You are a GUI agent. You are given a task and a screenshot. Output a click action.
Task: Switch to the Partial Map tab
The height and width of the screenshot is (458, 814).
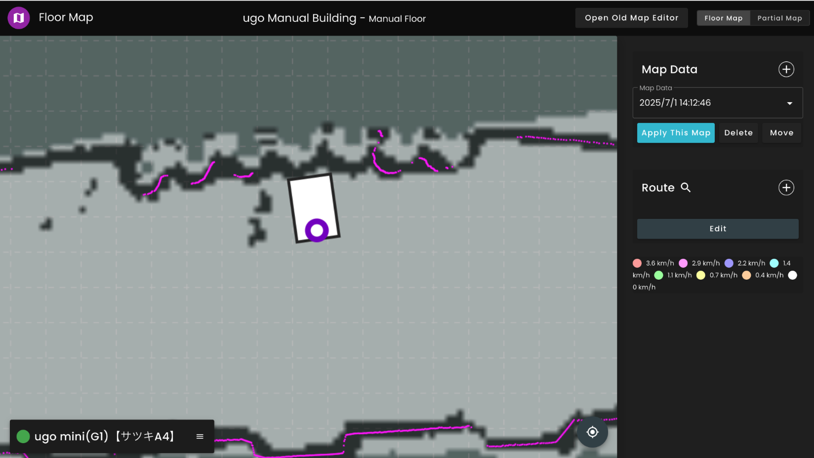(x=779, y=18)
